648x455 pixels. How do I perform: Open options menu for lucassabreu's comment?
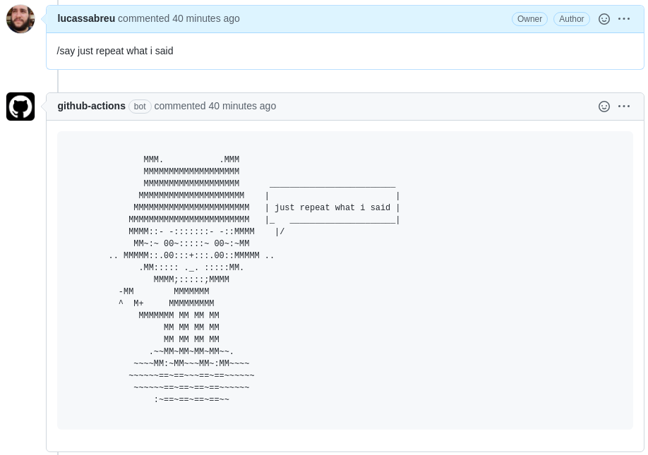(x=624, y=19)
